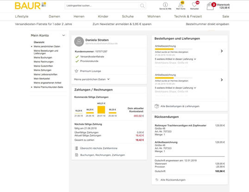
Task: Select Meine Premiumkunden-Seite in sidebar
Action: click(x=48, y=87)
